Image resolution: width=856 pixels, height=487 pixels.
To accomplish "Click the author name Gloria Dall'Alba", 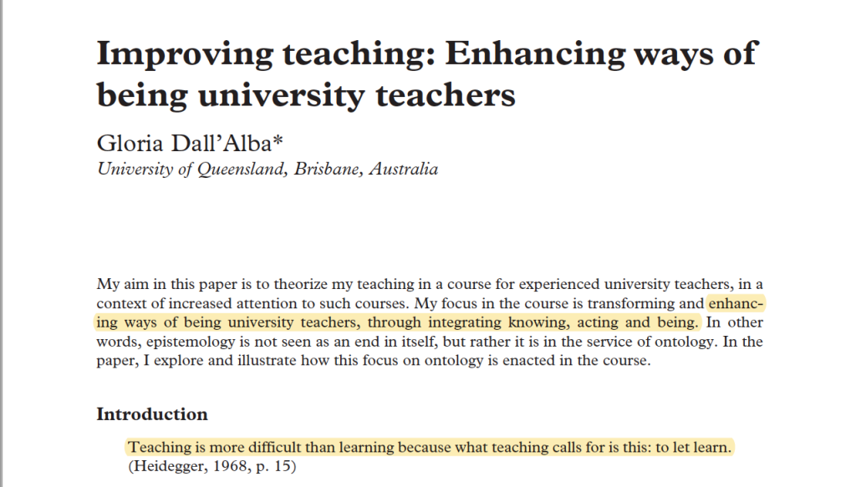I will pyautogui.click(x=184, y=144).
